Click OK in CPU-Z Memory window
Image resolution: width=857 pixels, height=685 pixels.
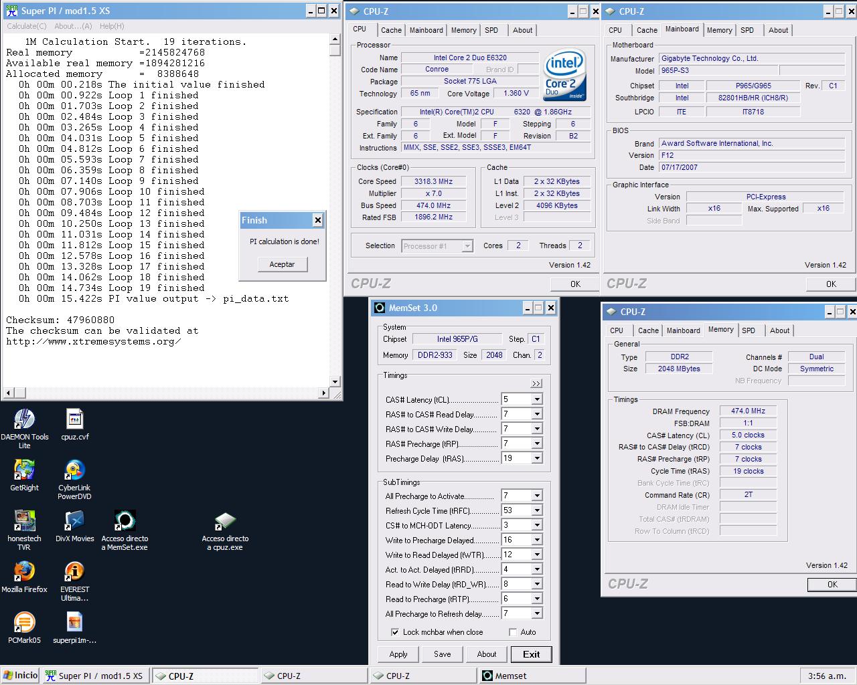click(832, 584)
